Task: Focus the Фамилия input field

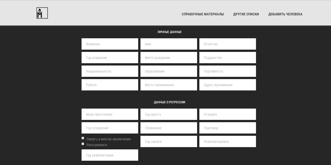Action: (110, 44)
